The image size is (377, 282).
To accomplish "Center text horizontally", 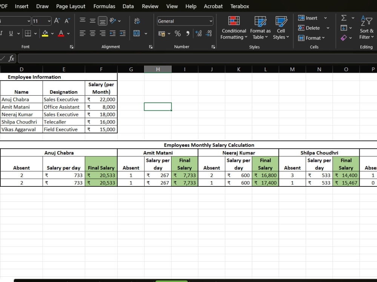I will click(93, 34).
